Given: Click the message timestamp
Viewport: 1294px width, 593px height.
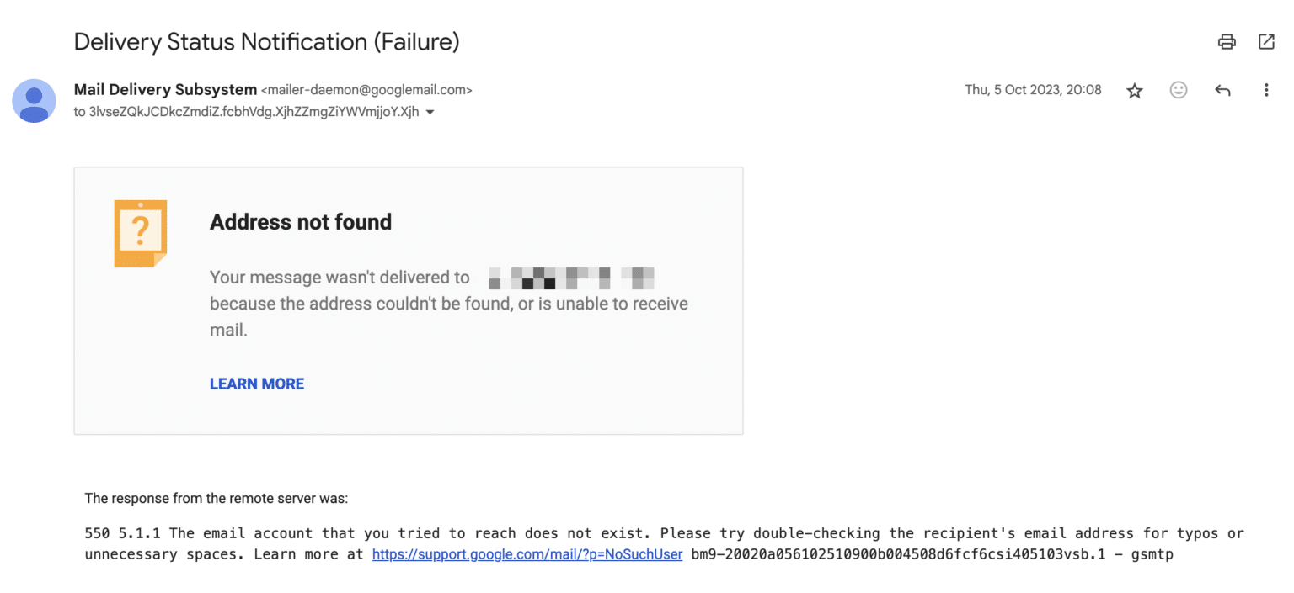Looking at the screenshot, I should click(1033, 89).
